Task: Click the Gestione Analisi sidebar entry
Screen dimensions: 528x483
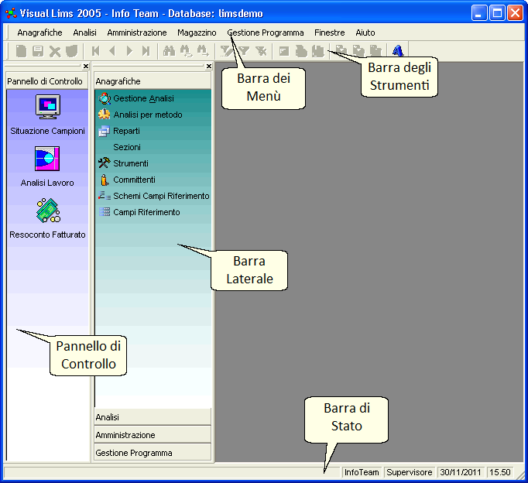Action: [143, 99]
